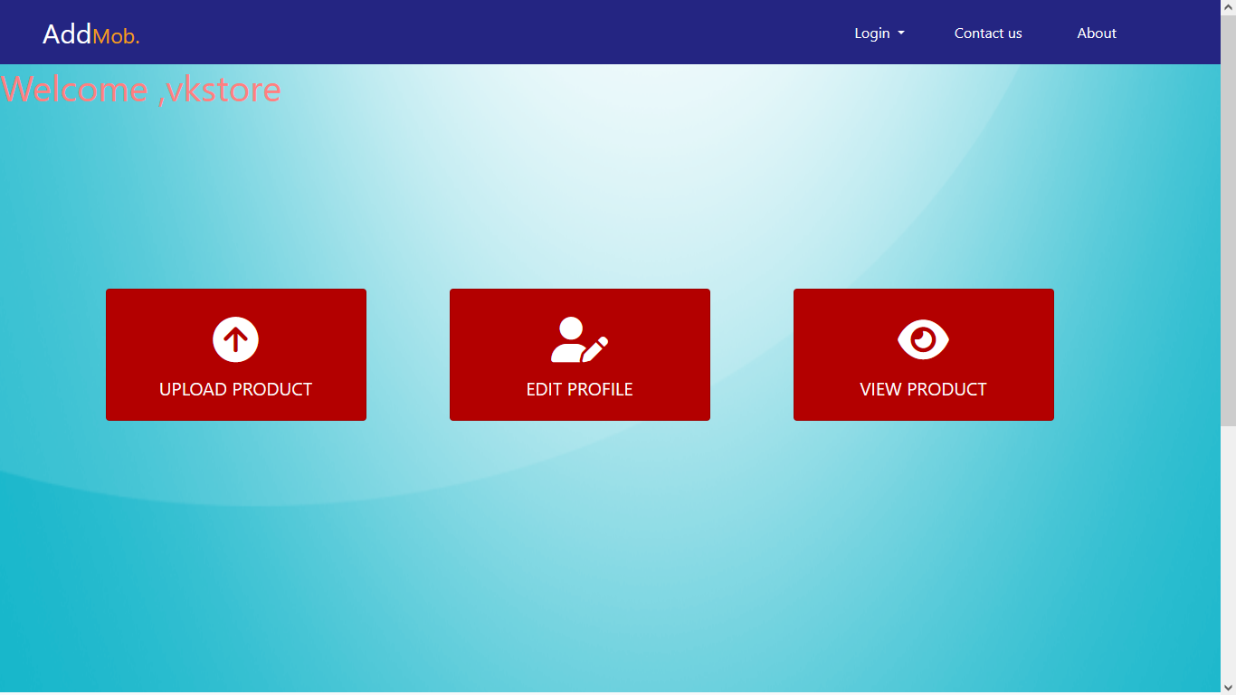The height and width of the screenshot is (695, 1236).
Task: Click the orange Mob part of the logo
Action: click(x=115, y=36)
